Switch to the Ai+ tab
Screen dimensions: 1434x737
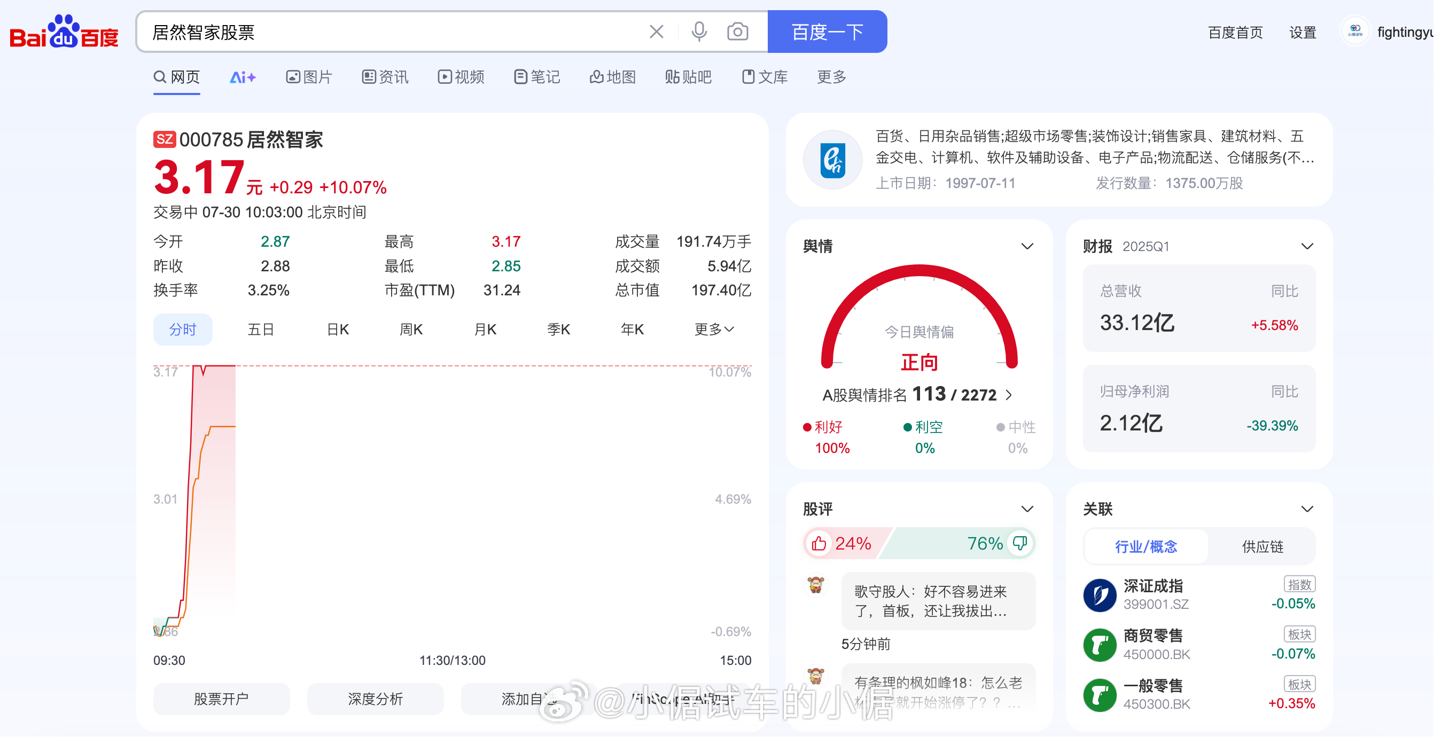point(243,77)
